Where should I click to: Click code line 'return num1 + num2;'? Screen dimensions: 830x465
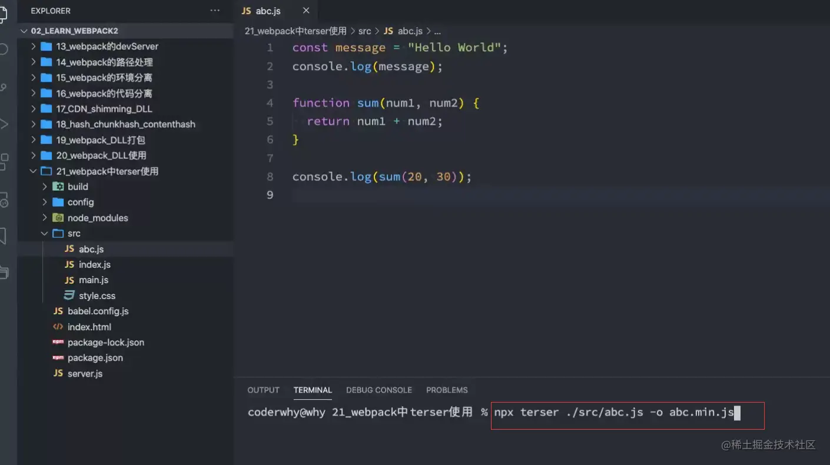click(x=374, y=121)
